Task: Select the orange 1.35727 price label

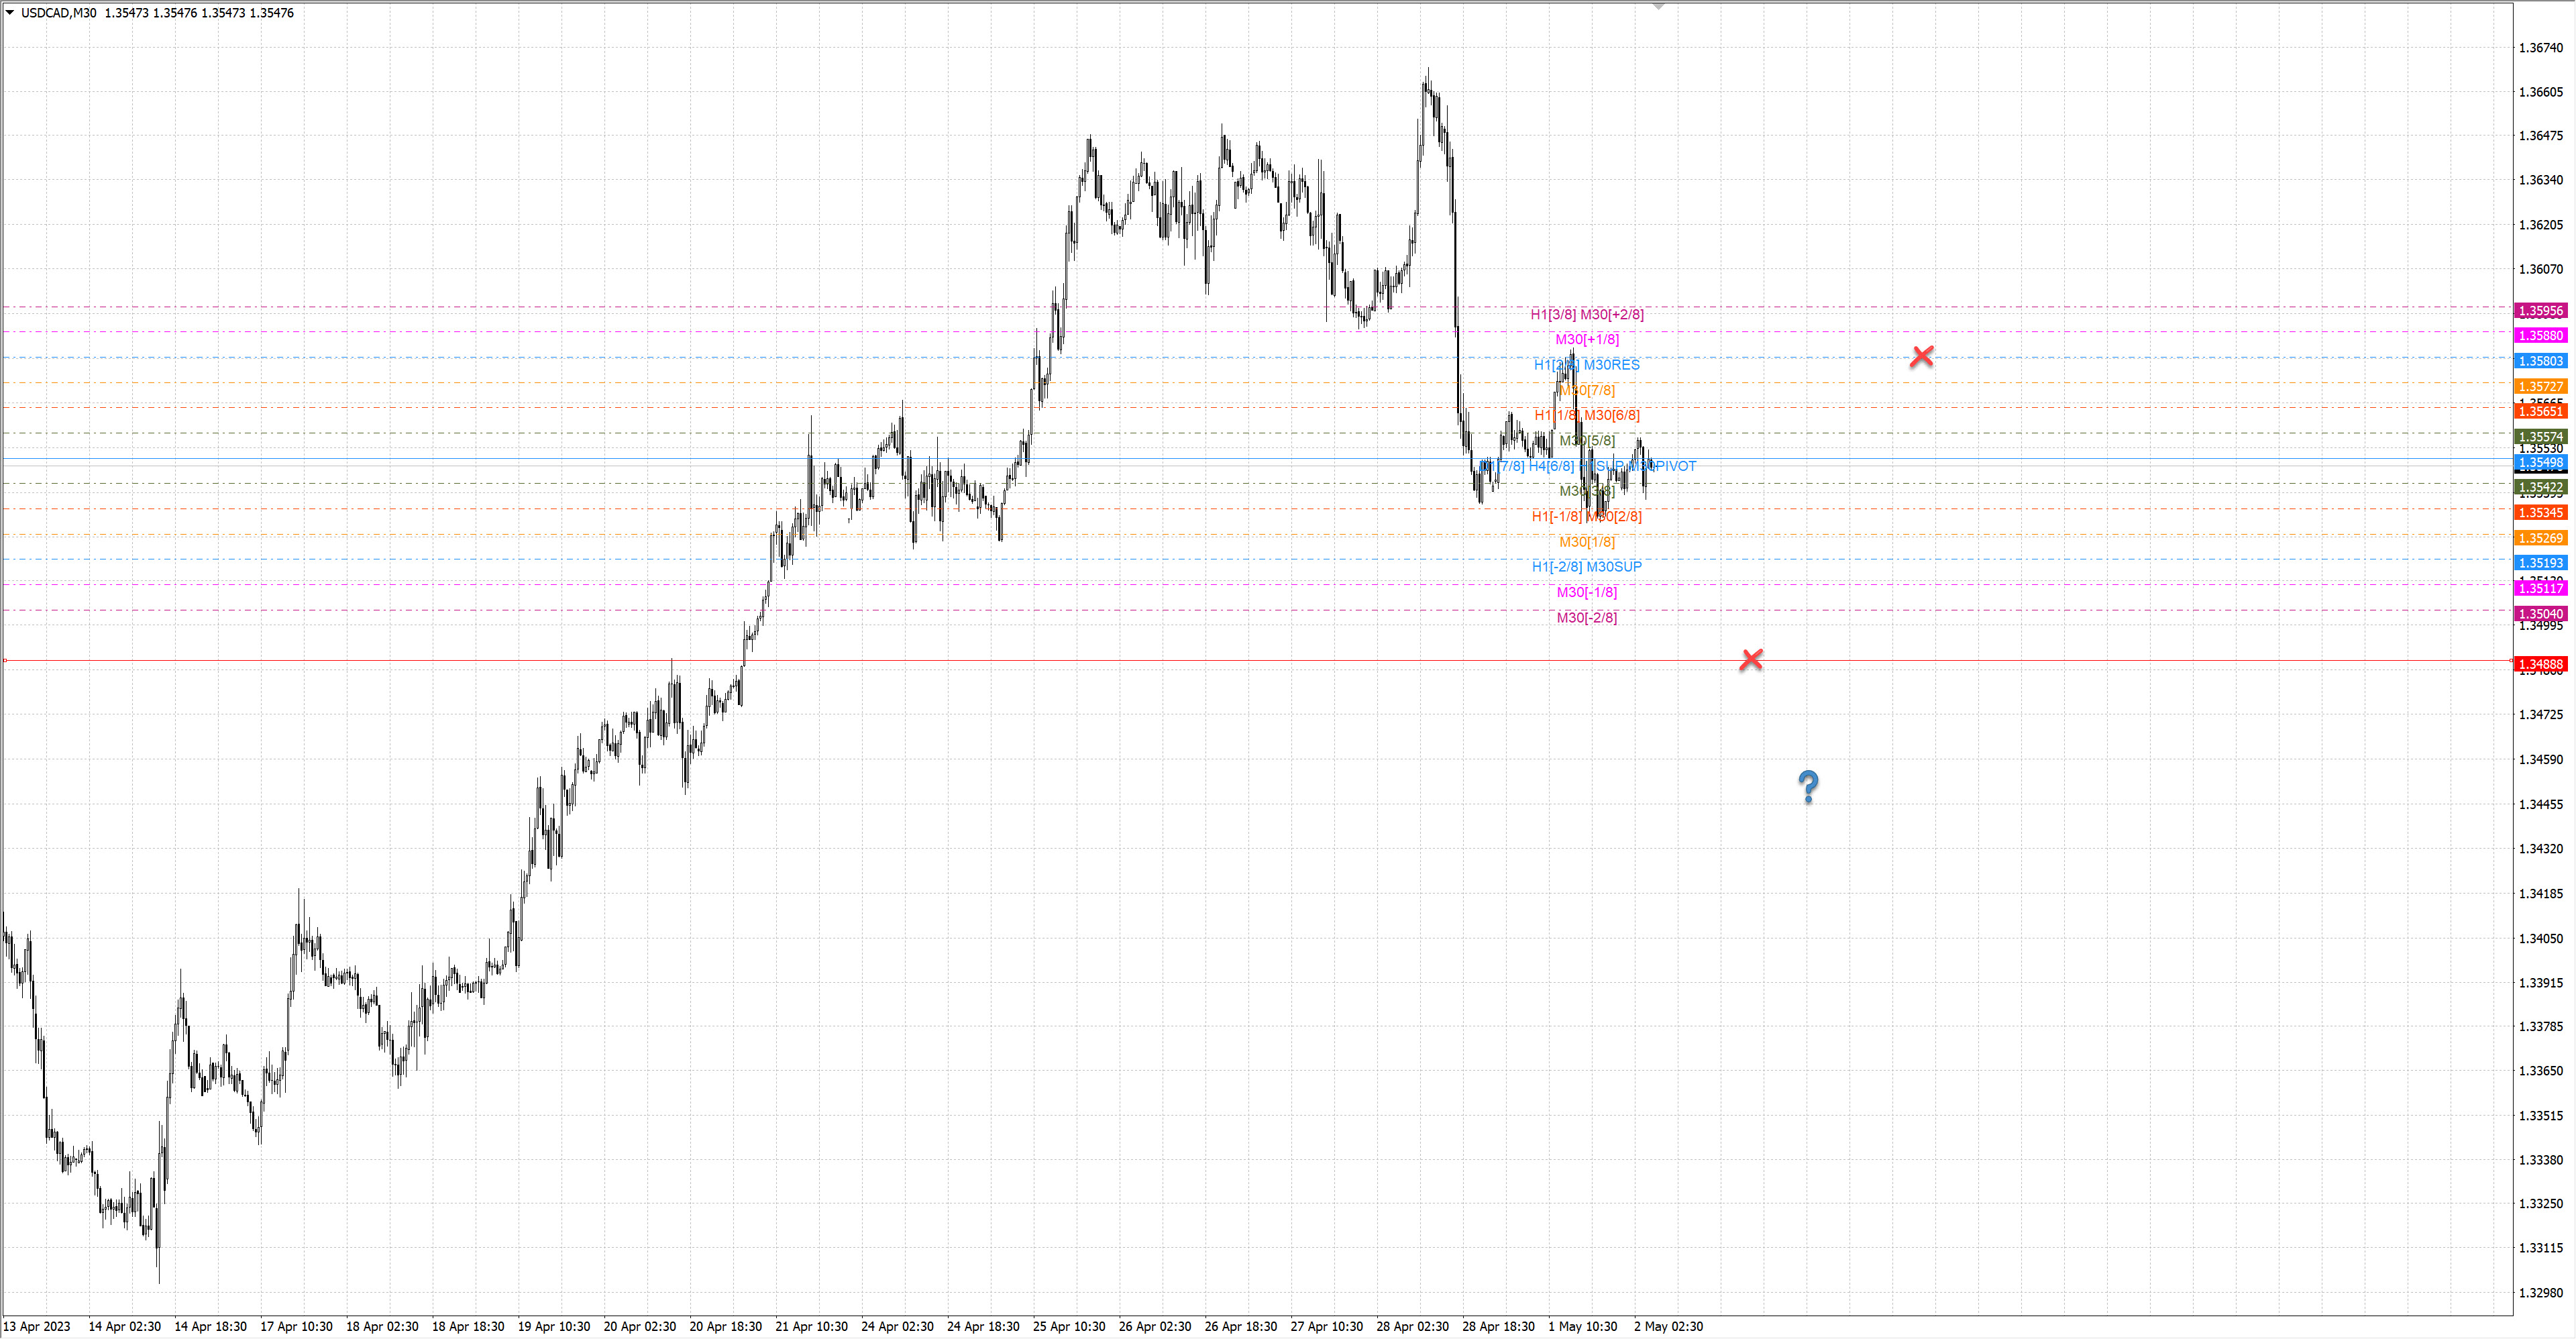Action: pyautogui.click(x=2540, y=386)
